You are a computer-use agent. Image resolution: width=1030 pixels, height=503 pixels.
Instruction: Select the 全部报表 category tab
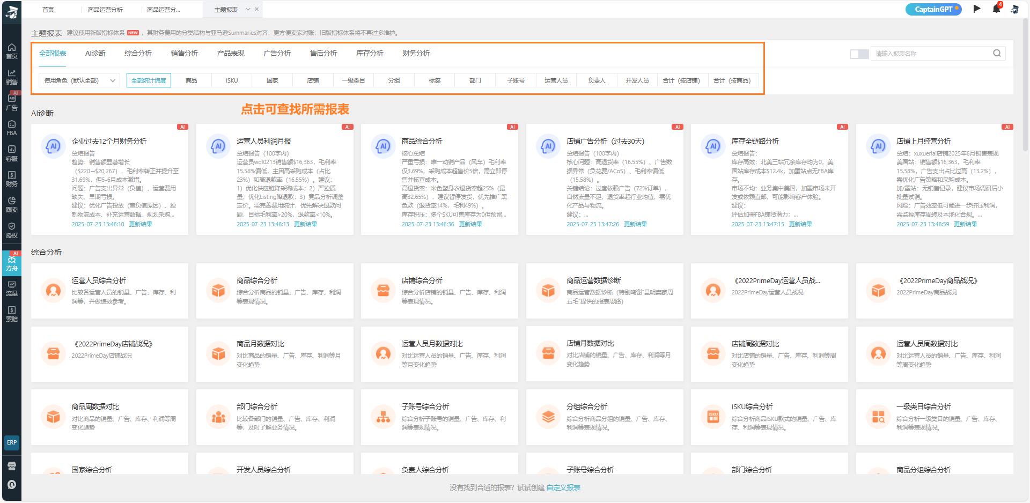pos(53,53)
